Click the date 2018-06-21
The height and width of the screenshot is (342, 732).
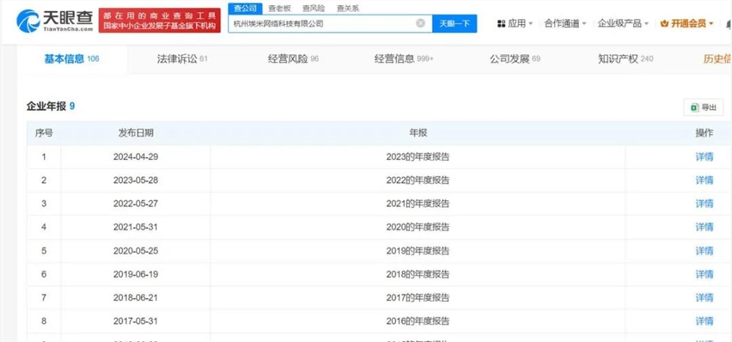click(x=136, y=297)
